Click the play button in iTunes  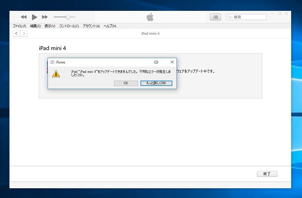pyautogui.click(x=35, y=17)
